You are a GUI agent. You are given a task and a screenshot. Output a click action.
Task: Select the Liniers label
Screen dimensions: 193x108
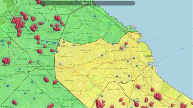coord(60,71)
